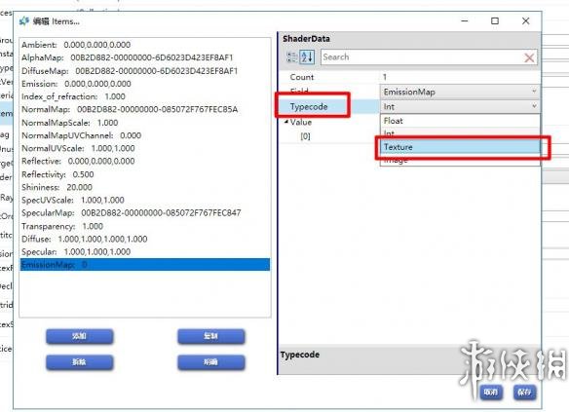Click the 复制 (Copy) button

[x=210, y=336]
